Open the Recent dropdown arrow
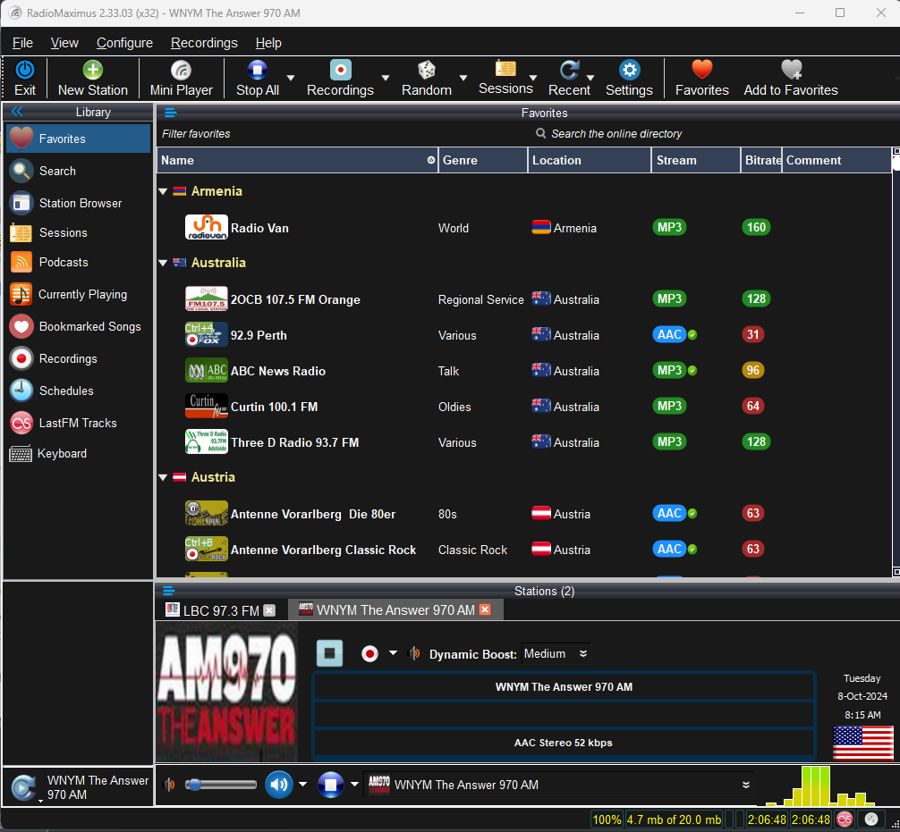The width and height of the screenshot is (900, 832). pos(590,78)
